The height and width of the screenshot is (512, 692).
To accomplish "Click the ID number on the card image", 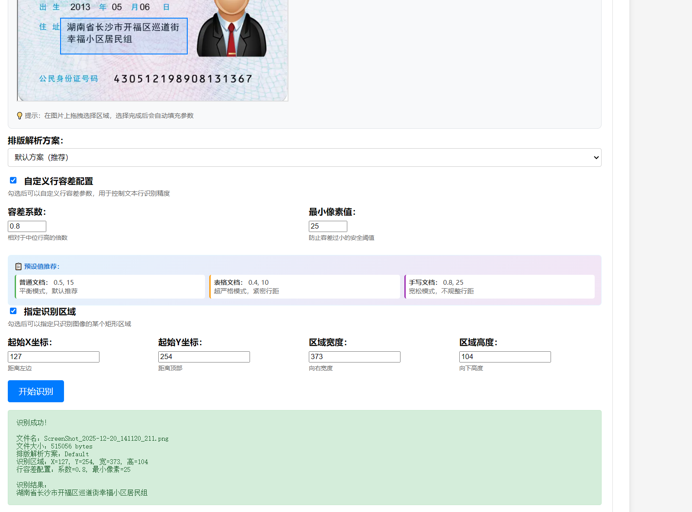I will coord(183,79).
